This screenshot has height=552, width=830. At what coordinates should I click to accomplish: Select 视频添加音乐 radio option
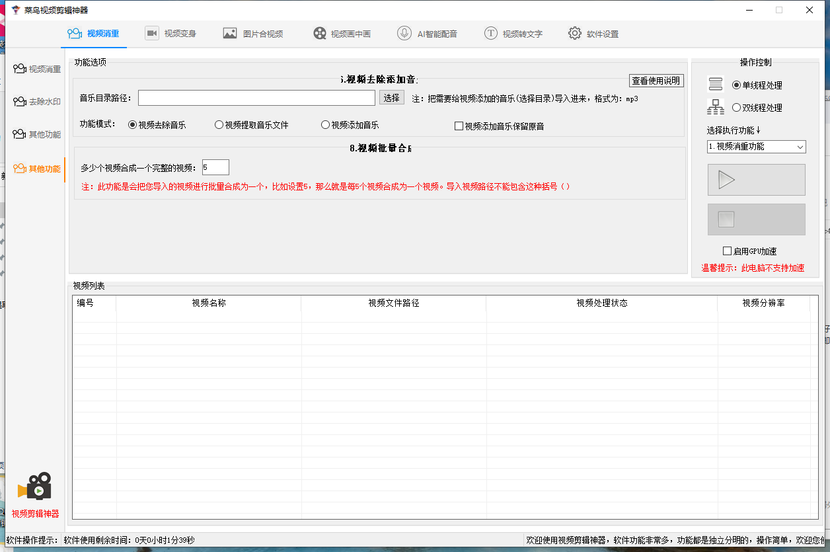pos(325,125)
